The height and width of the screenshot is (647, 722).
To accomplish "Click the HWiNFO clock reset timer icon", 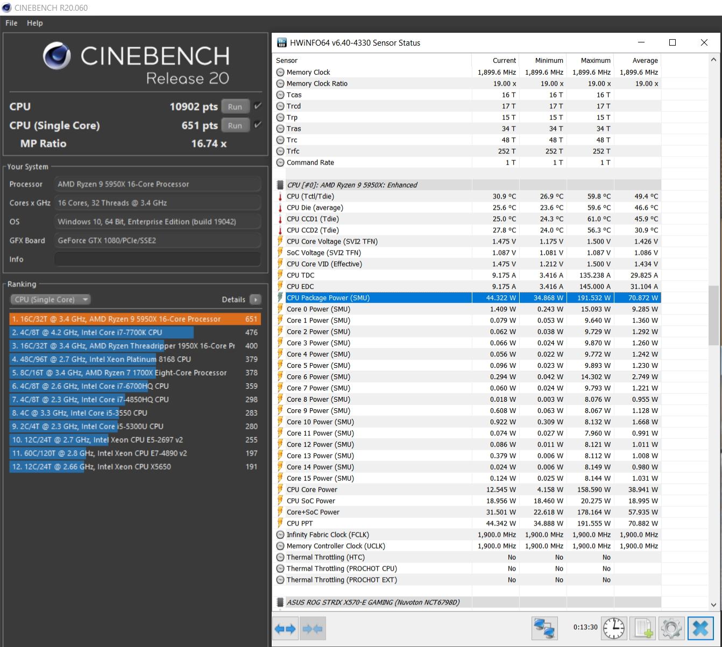I will point(613,628).
